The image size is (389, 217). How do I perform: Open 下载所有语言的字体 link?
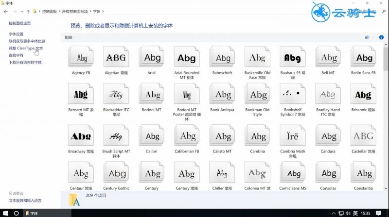25,63
